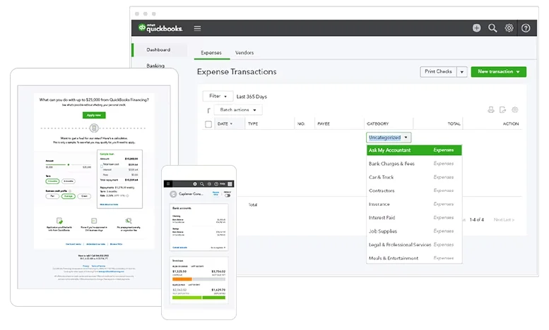Click the apps grid icon at phone header right
The image size is (549, 330).
point(230,184)
